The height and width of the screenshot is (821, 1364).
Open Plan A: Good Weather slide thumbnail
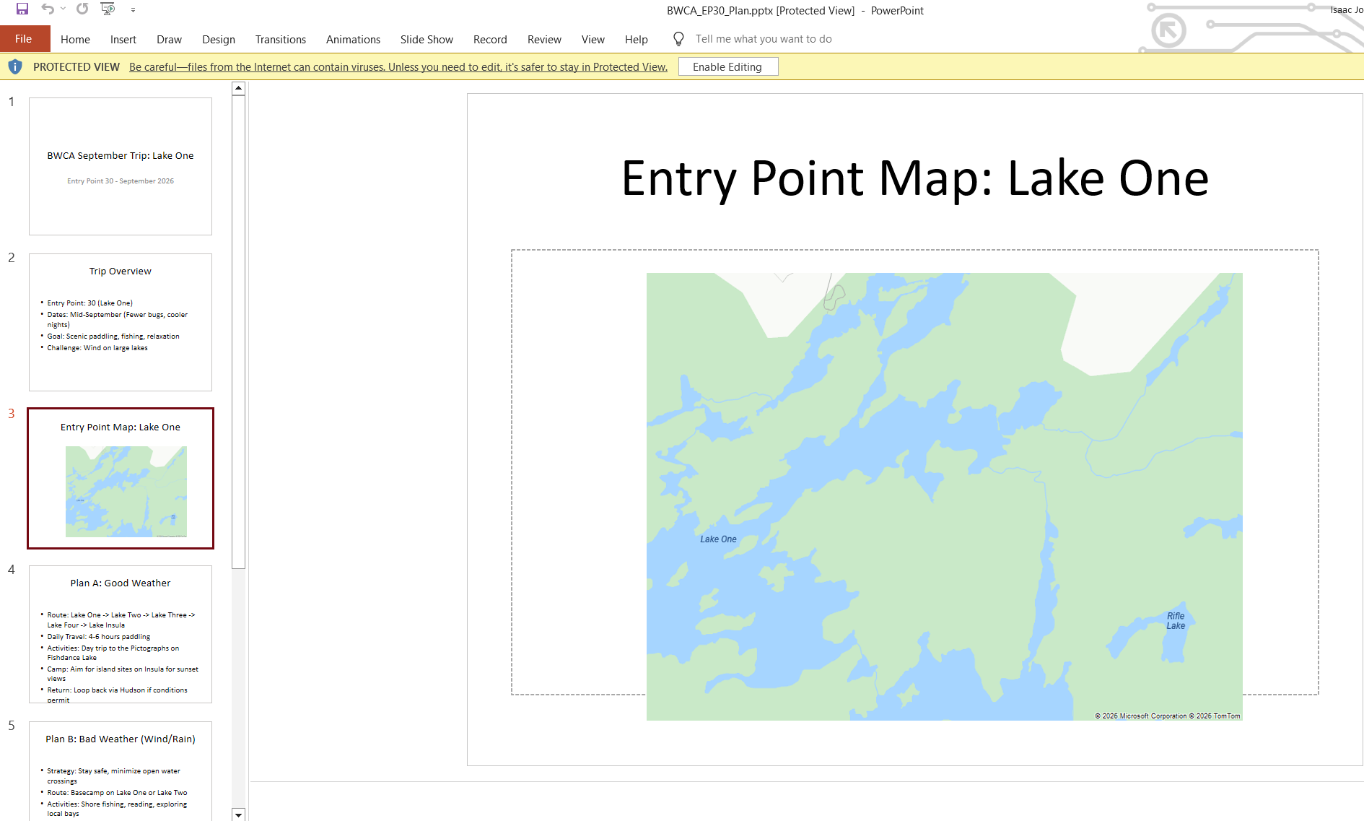121,634
